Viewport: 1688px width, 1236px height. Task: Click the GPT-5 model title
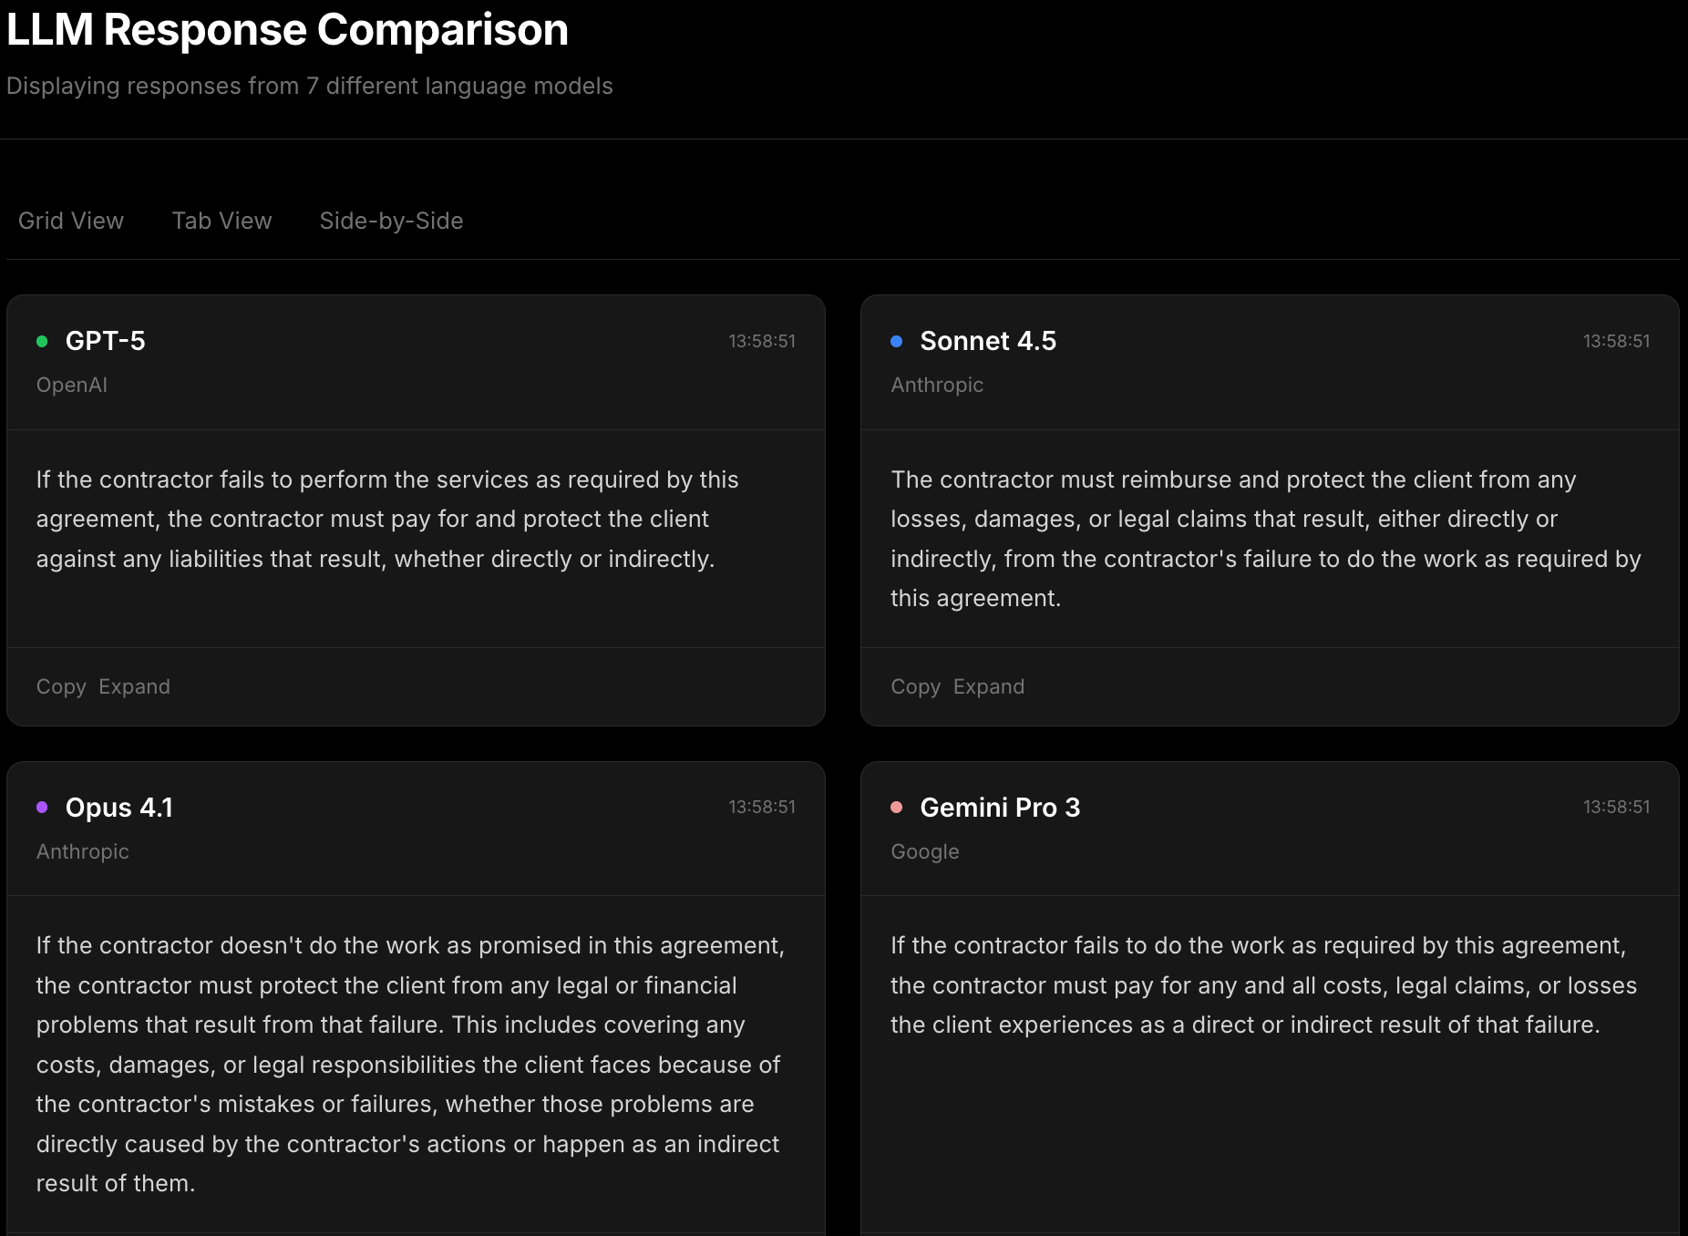point(106,342)
